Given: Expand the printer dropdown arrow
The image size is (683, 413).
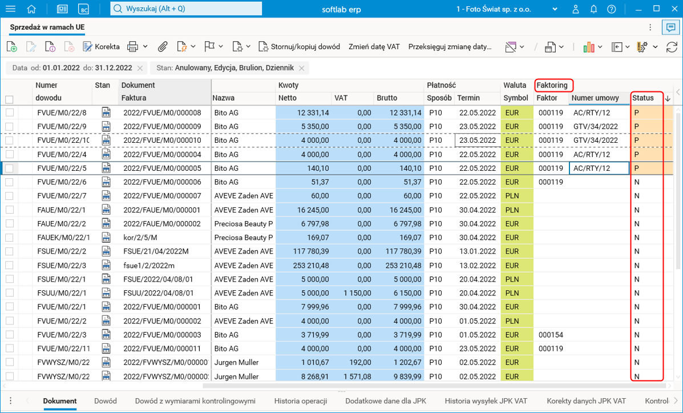Looking at the screenshot, I should 145,47.
